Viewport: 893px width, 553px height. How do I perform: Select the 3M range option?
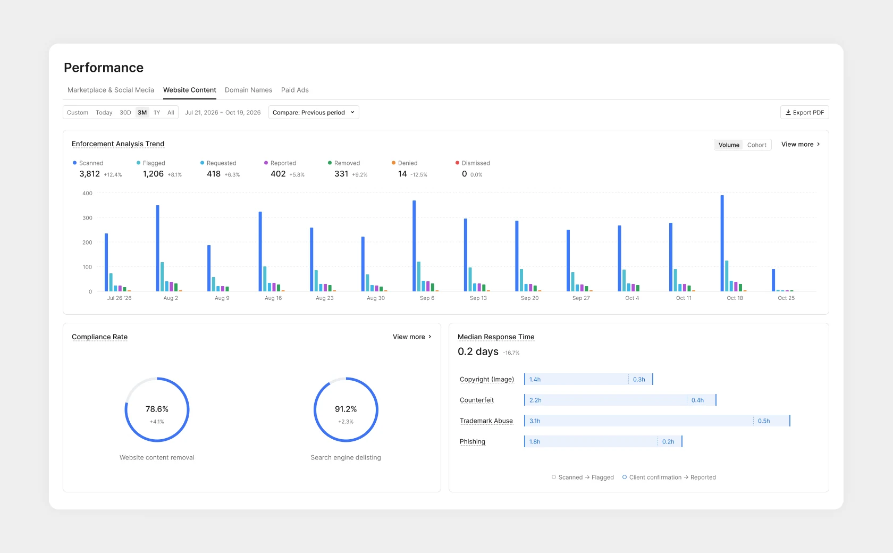(142, 113)
